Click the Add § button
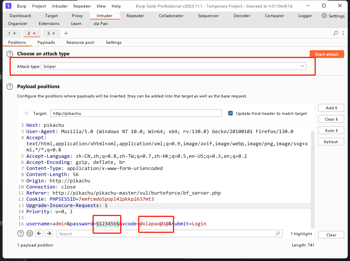The height and width of the screenshot is (261, 350). click(x=331, y=108)
